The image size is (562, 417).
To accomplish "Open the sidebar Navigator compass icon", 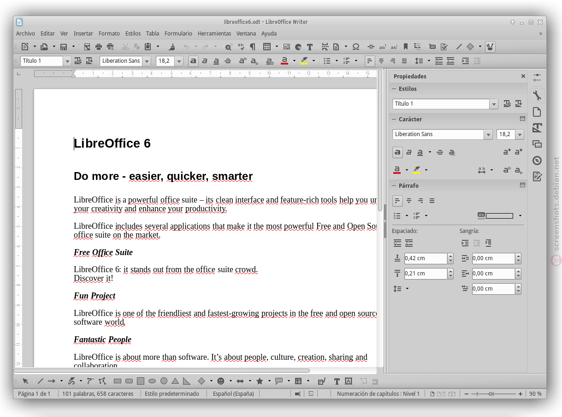I will [x=537, y=161].
